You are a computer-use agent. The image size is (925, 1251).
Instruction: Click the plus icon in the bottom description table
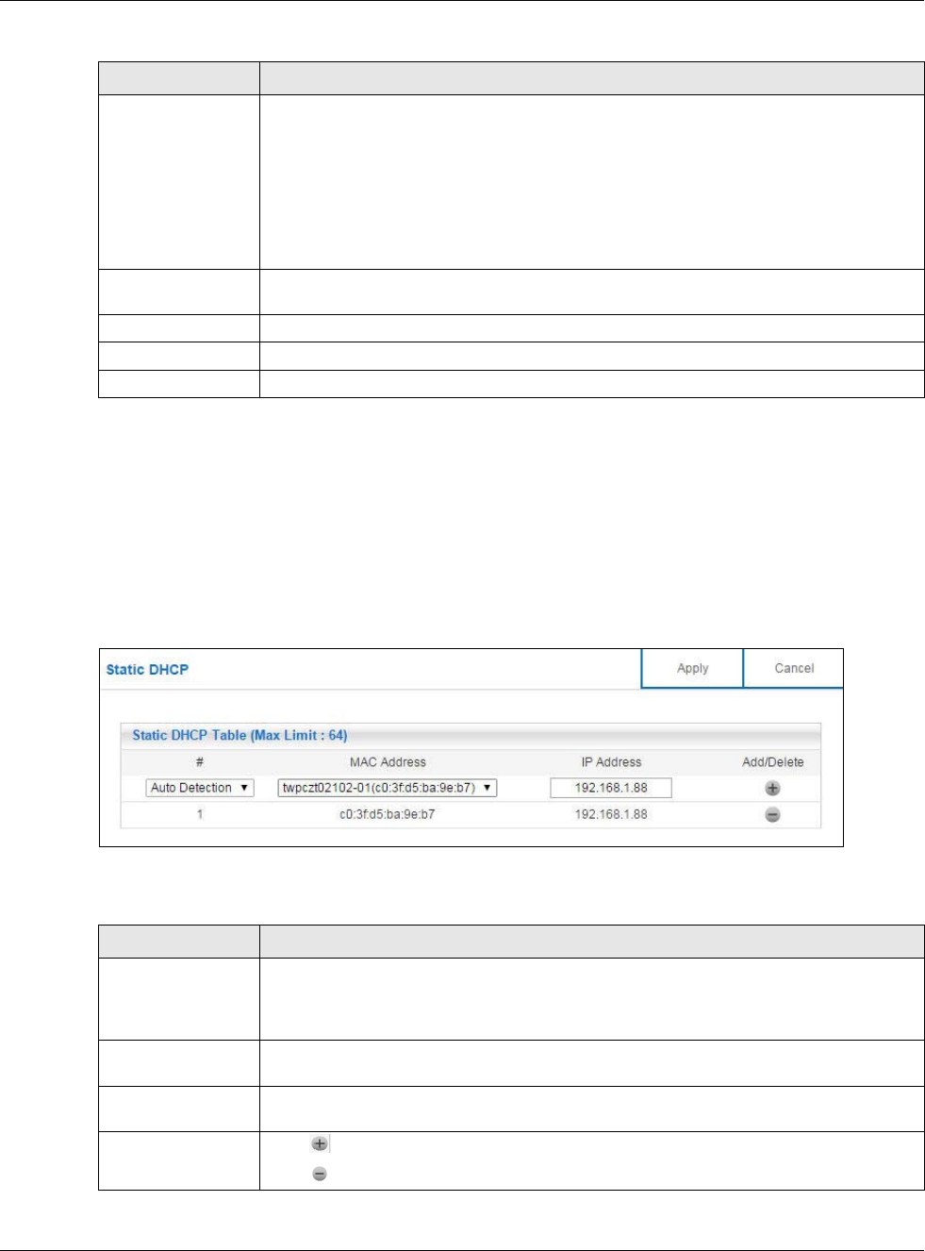click(320, 1143)
